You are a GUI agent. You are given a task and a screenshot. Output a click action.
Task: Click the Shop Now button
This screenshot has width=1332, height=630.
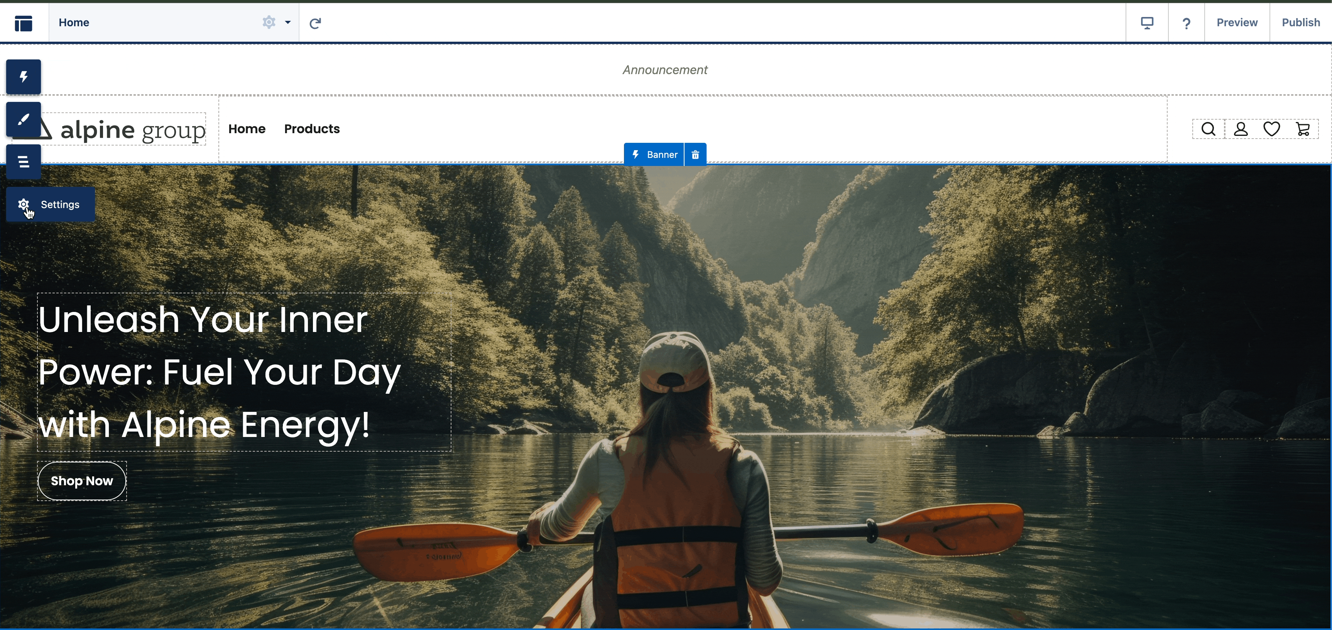click(x=81, y=481)
